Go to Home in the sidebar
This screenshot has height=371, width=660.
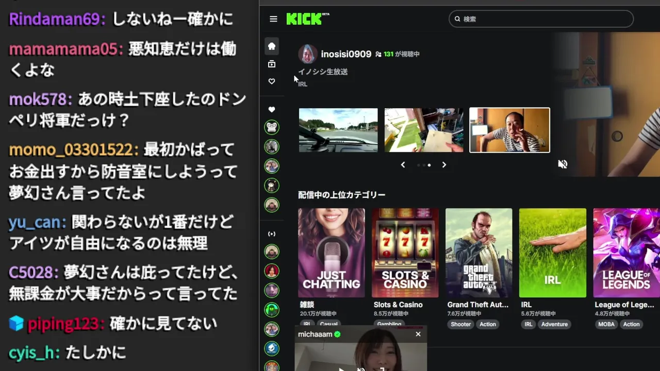pyautogui.click(x=272, y=46)
